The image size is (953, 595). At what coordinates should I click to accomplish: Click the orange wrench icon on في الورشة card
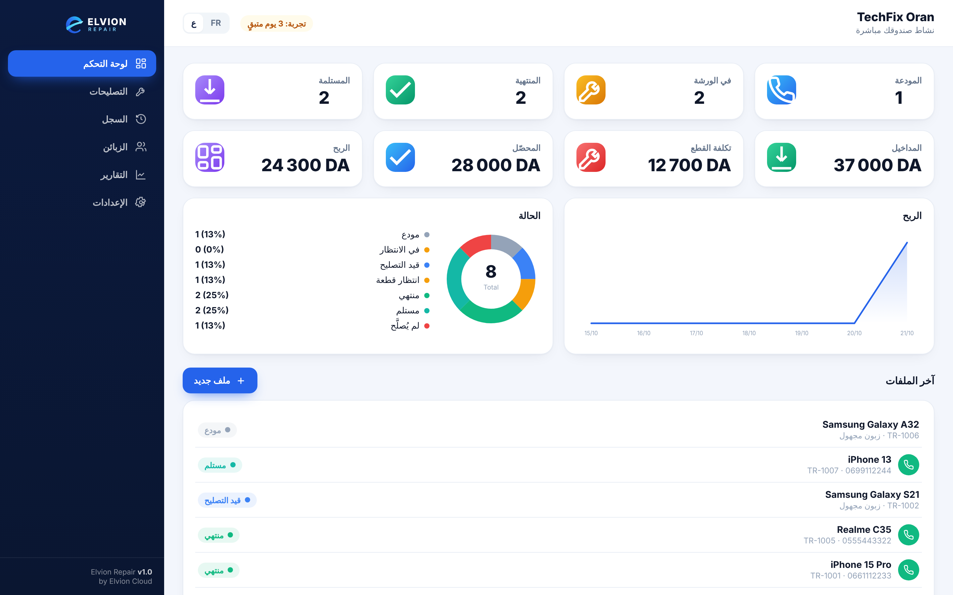591,90
